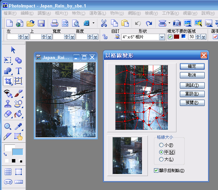Toggle 顯示控制點 show control points checkbox
This screenshot has width=218, height=190.
click(x=156, y=170)
